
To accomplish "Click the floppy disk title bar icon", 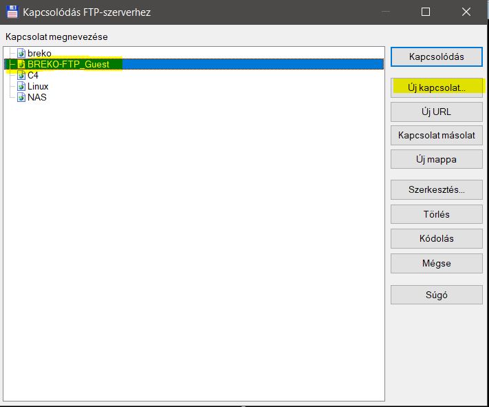I will click(12, 12).
